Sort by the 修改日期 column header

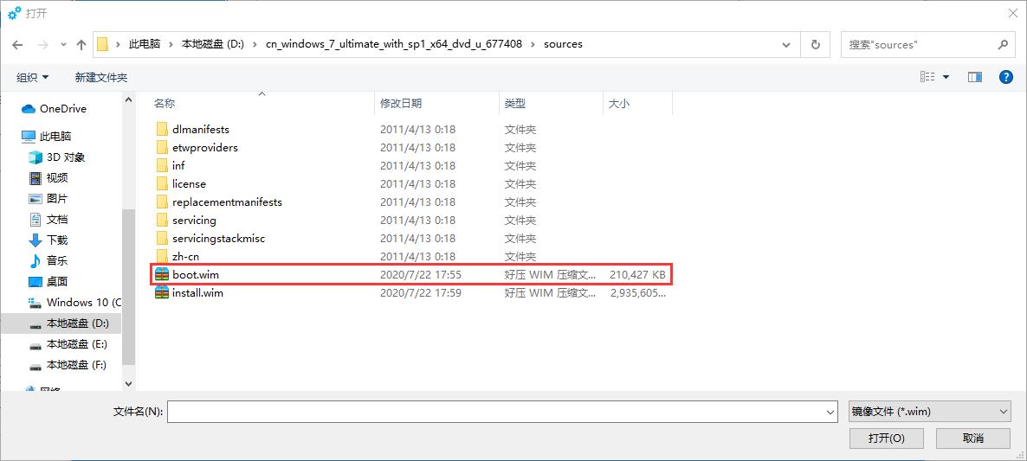pos(401,103)
